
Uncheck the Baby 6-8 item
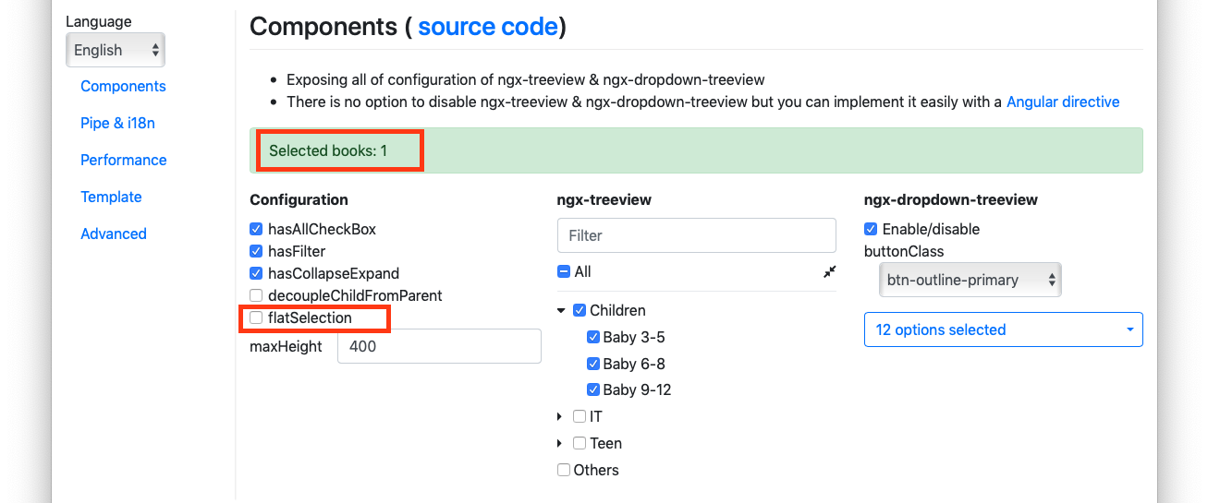click(x=593, y=364)
